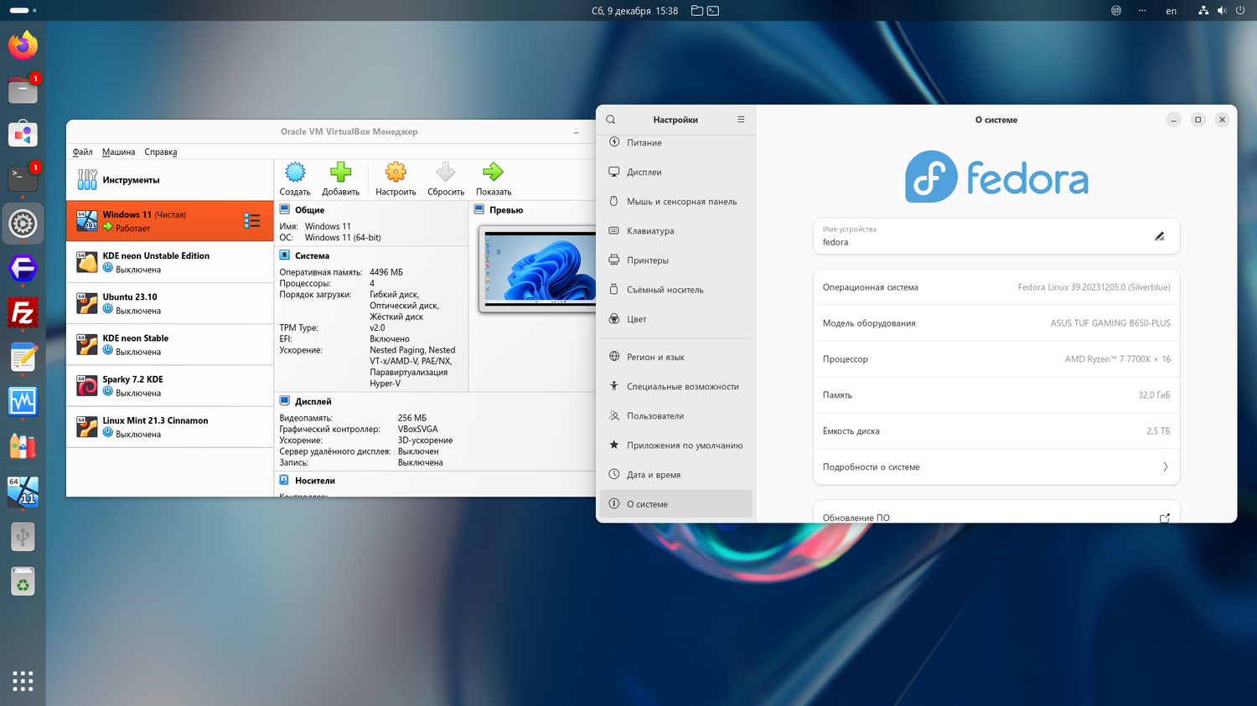Image resolution: width=1257 pixels, height=706 pixels.
Task: Open Пользователи in settings sidebar
Action: [x=676, y=416]
